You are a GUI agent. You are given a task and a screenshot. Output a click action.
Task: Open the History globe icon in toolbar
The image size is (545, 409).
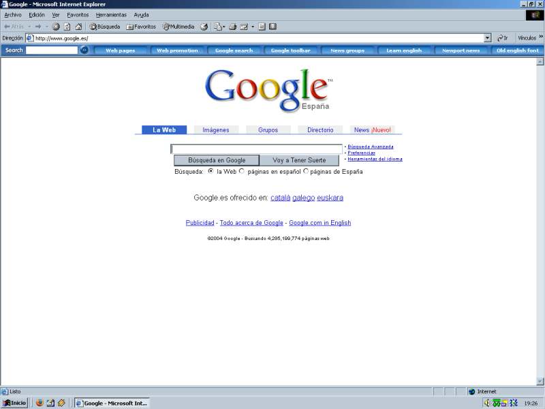[x=204, y=27]
